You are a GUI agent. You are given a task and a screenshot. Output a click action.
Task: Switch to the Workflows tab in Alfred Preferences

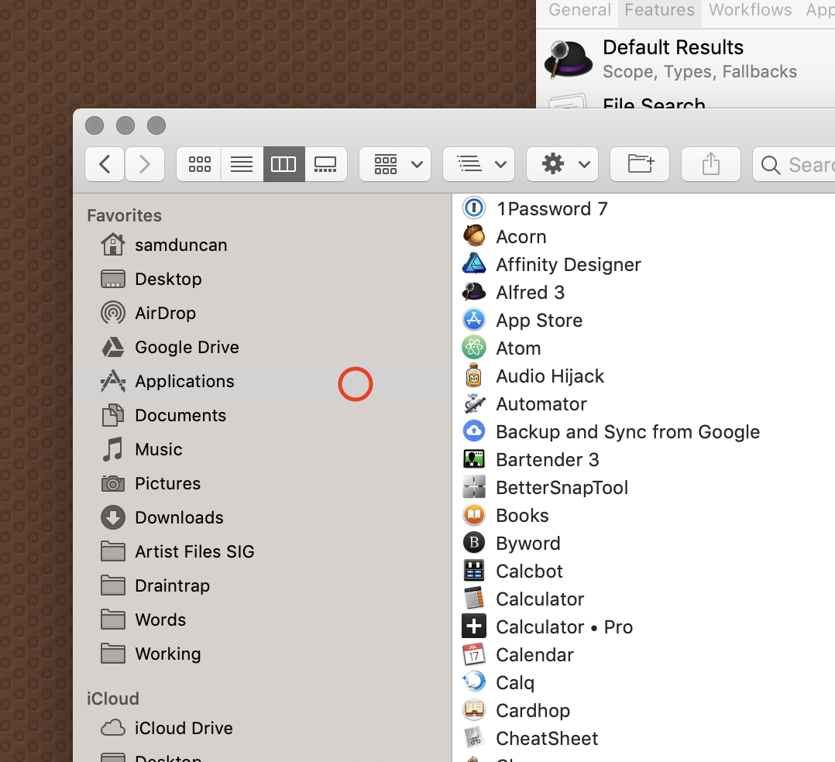coord(750,10)
